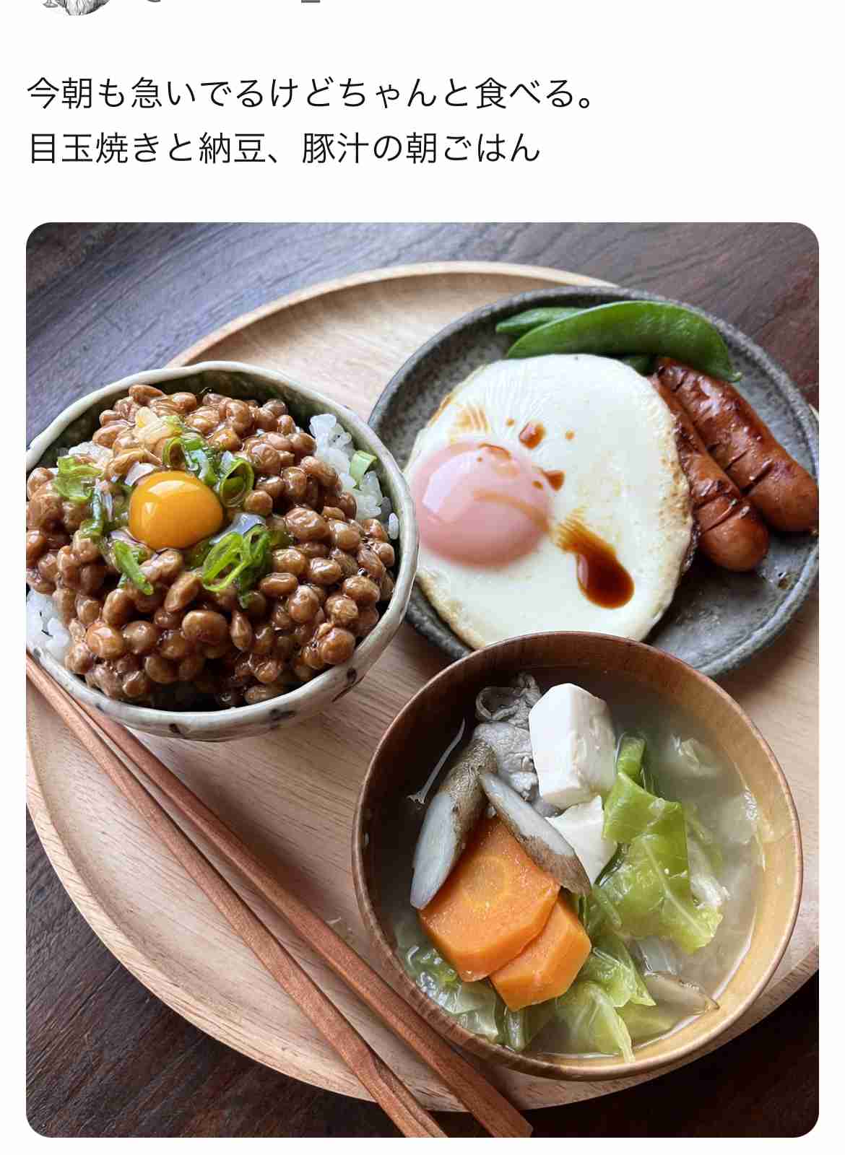Tap the raw egg yolk on natto

click(176, 510)
